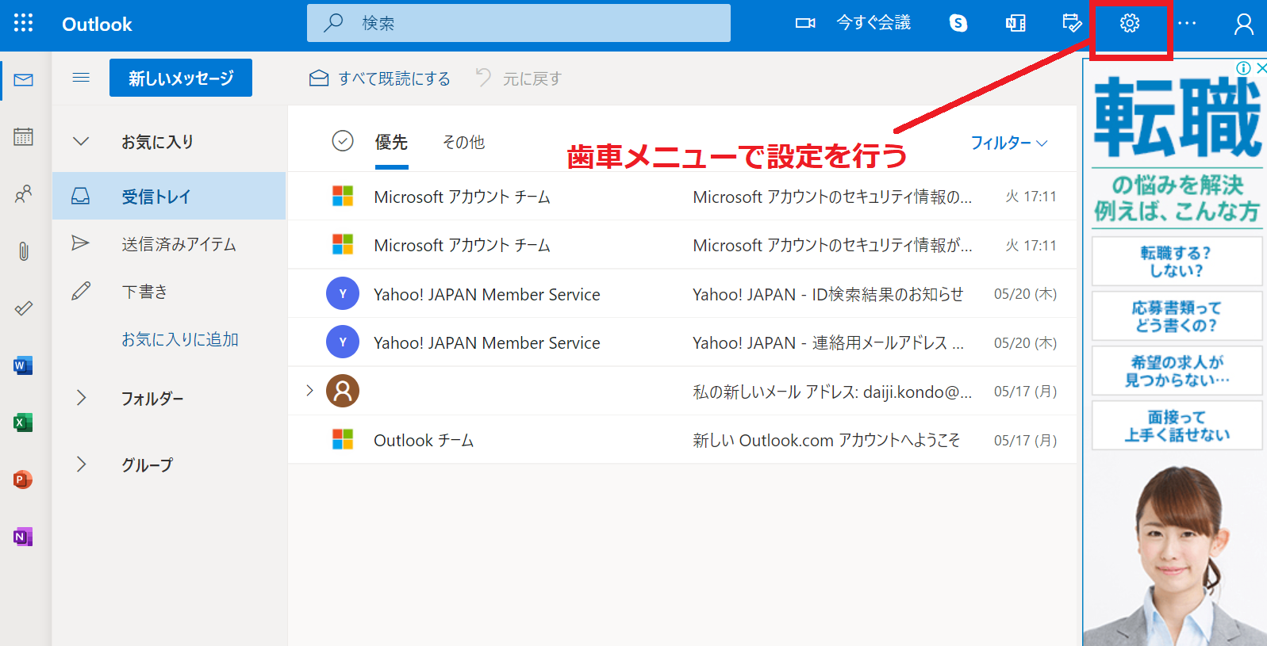Expand the フォルダー section
This screenshot has width=1267, height=646.
(x=81, y=398)
